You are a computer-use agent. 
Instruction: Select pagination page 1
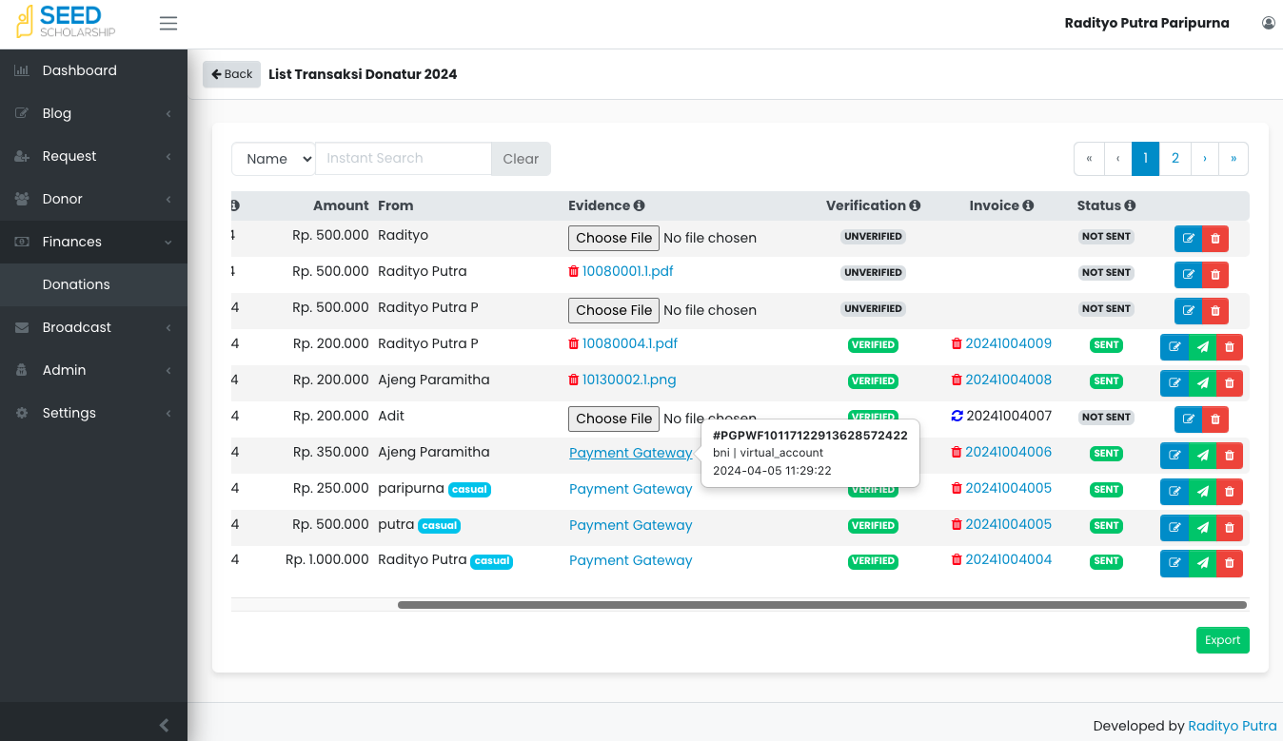click(x=1146, y=159)
